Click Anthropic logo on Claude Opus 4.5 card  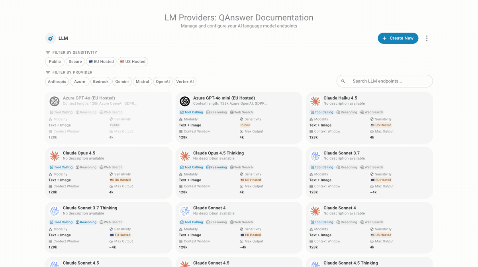55,156
